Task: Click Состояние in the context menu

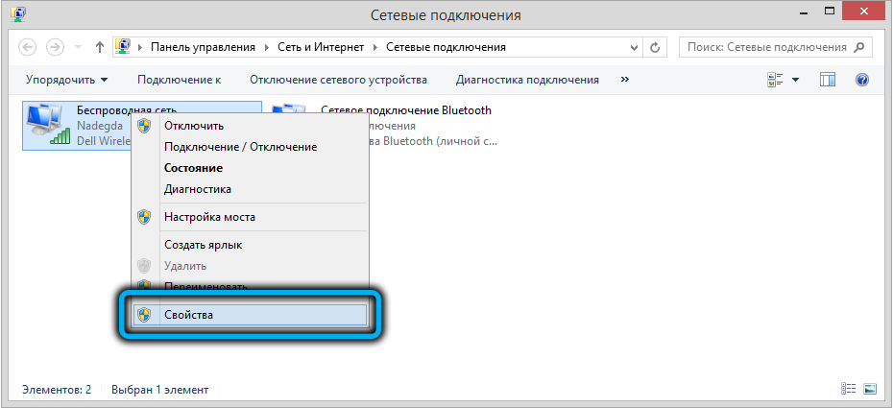Action: click(198, 168)
